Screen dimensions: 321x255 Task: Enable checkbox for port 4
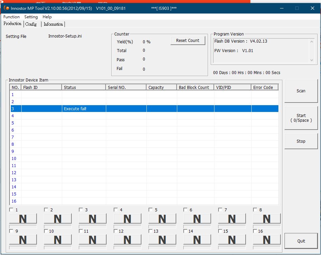tap(116, 210)
